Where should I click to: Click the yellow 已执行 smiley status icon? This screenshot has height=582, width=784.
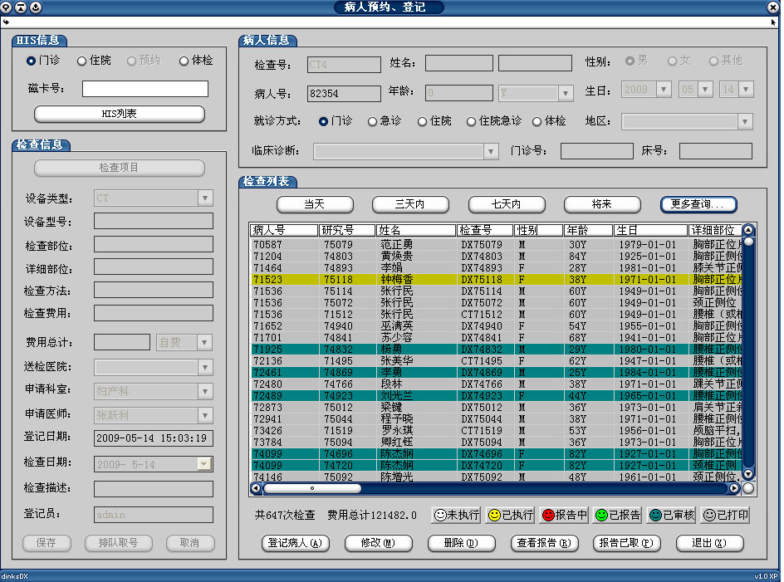(x=494, y=516)
